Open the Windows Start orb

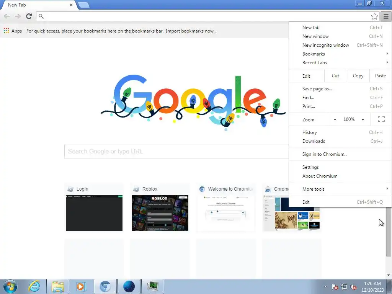pyautogui.click(x=10, y=286)
